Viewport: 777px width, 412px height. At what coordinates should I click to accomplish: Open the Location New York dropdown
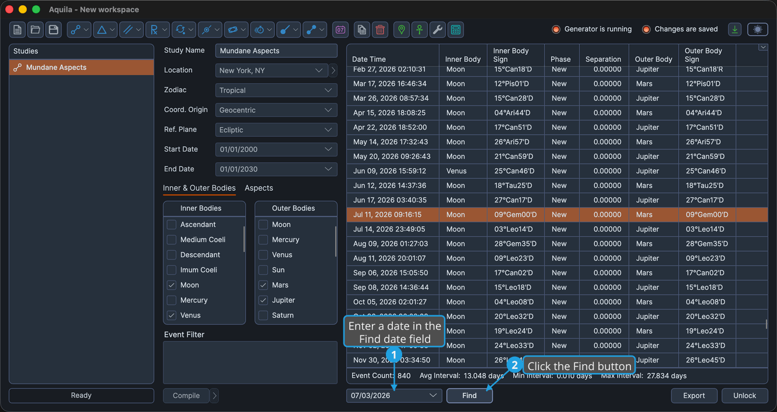(271, 70)
